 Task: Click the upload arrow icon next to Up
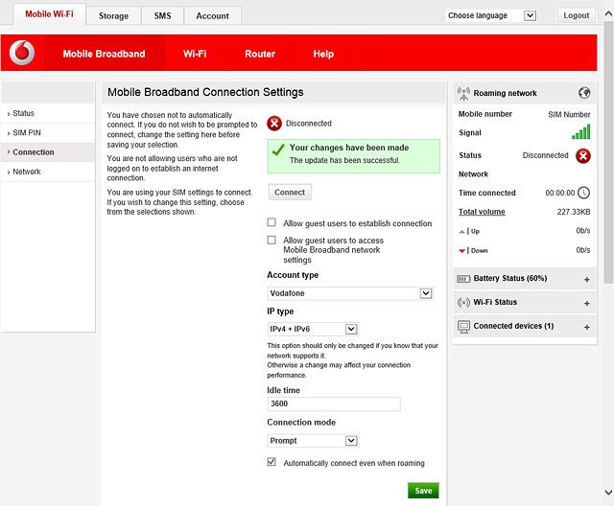click(462, 232)
